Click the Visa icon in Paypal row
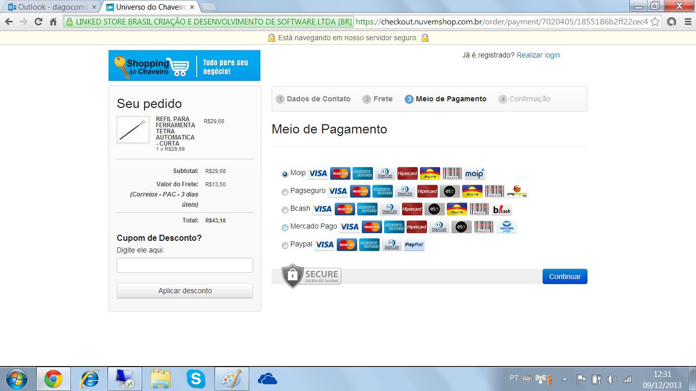The width and height of the screenshot is (696, 391). pos(325,245)
